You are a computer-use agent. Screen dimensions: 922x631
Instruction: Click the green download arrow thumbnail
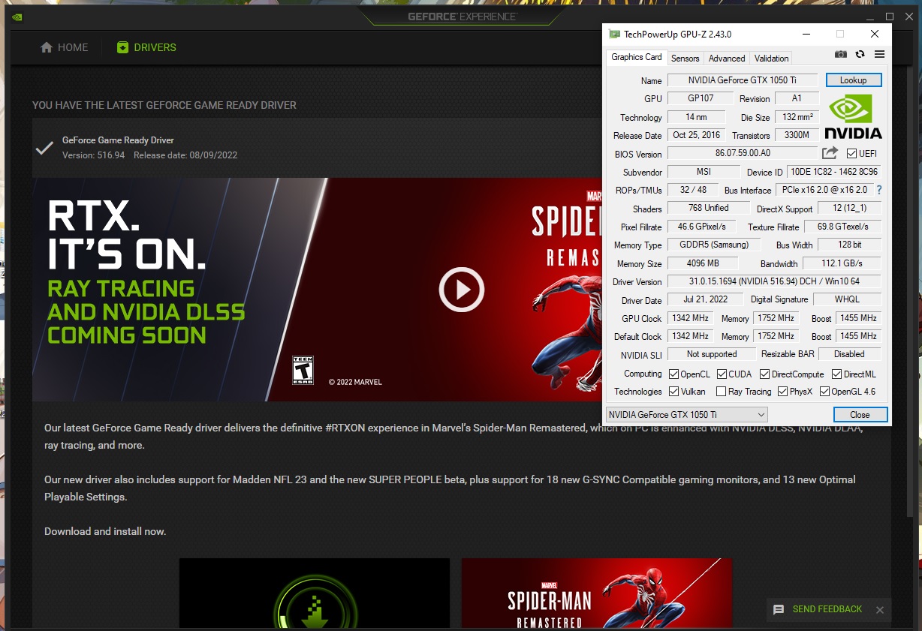tap(315, 593)
